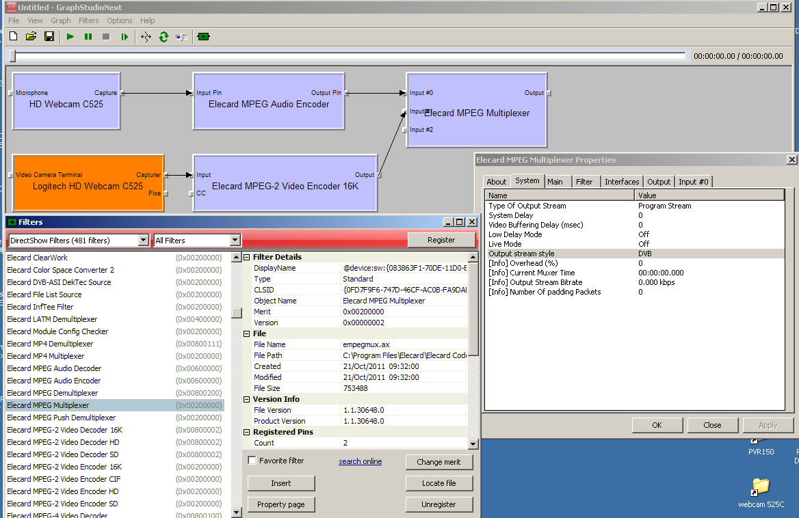
Task: Close the Elecard MPEG Multiplexer Properties dialog
Action: [x=791, y=160]
